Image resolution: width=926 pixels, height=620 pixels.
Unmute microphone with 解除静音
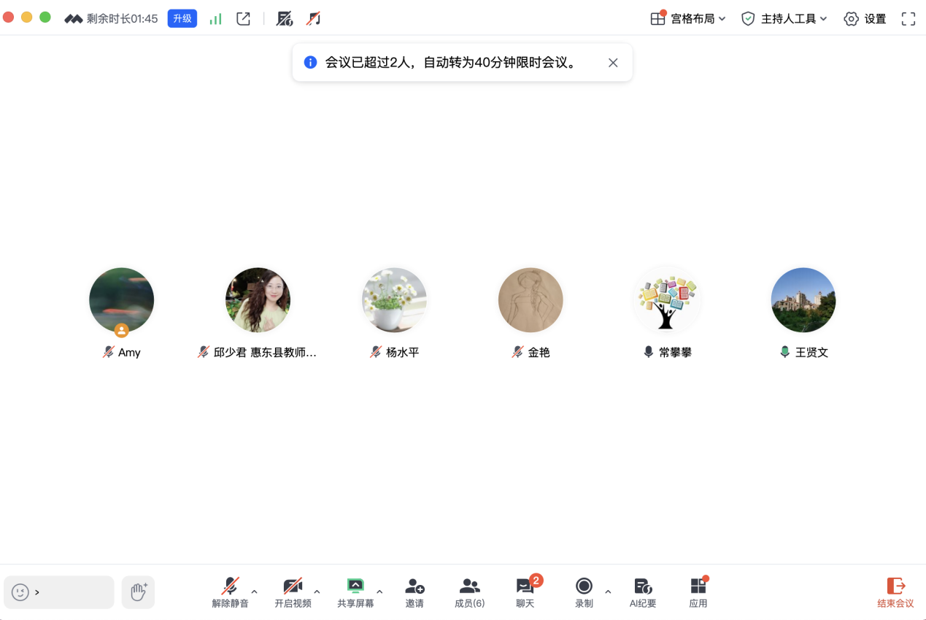tap(230, 592)
